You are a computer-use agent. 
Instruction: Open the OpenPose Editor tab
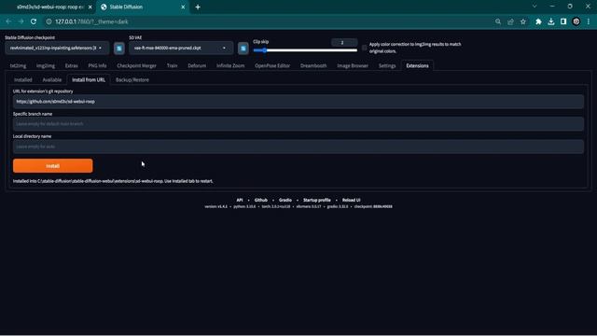pyautogui.click(x=272, y=65)
